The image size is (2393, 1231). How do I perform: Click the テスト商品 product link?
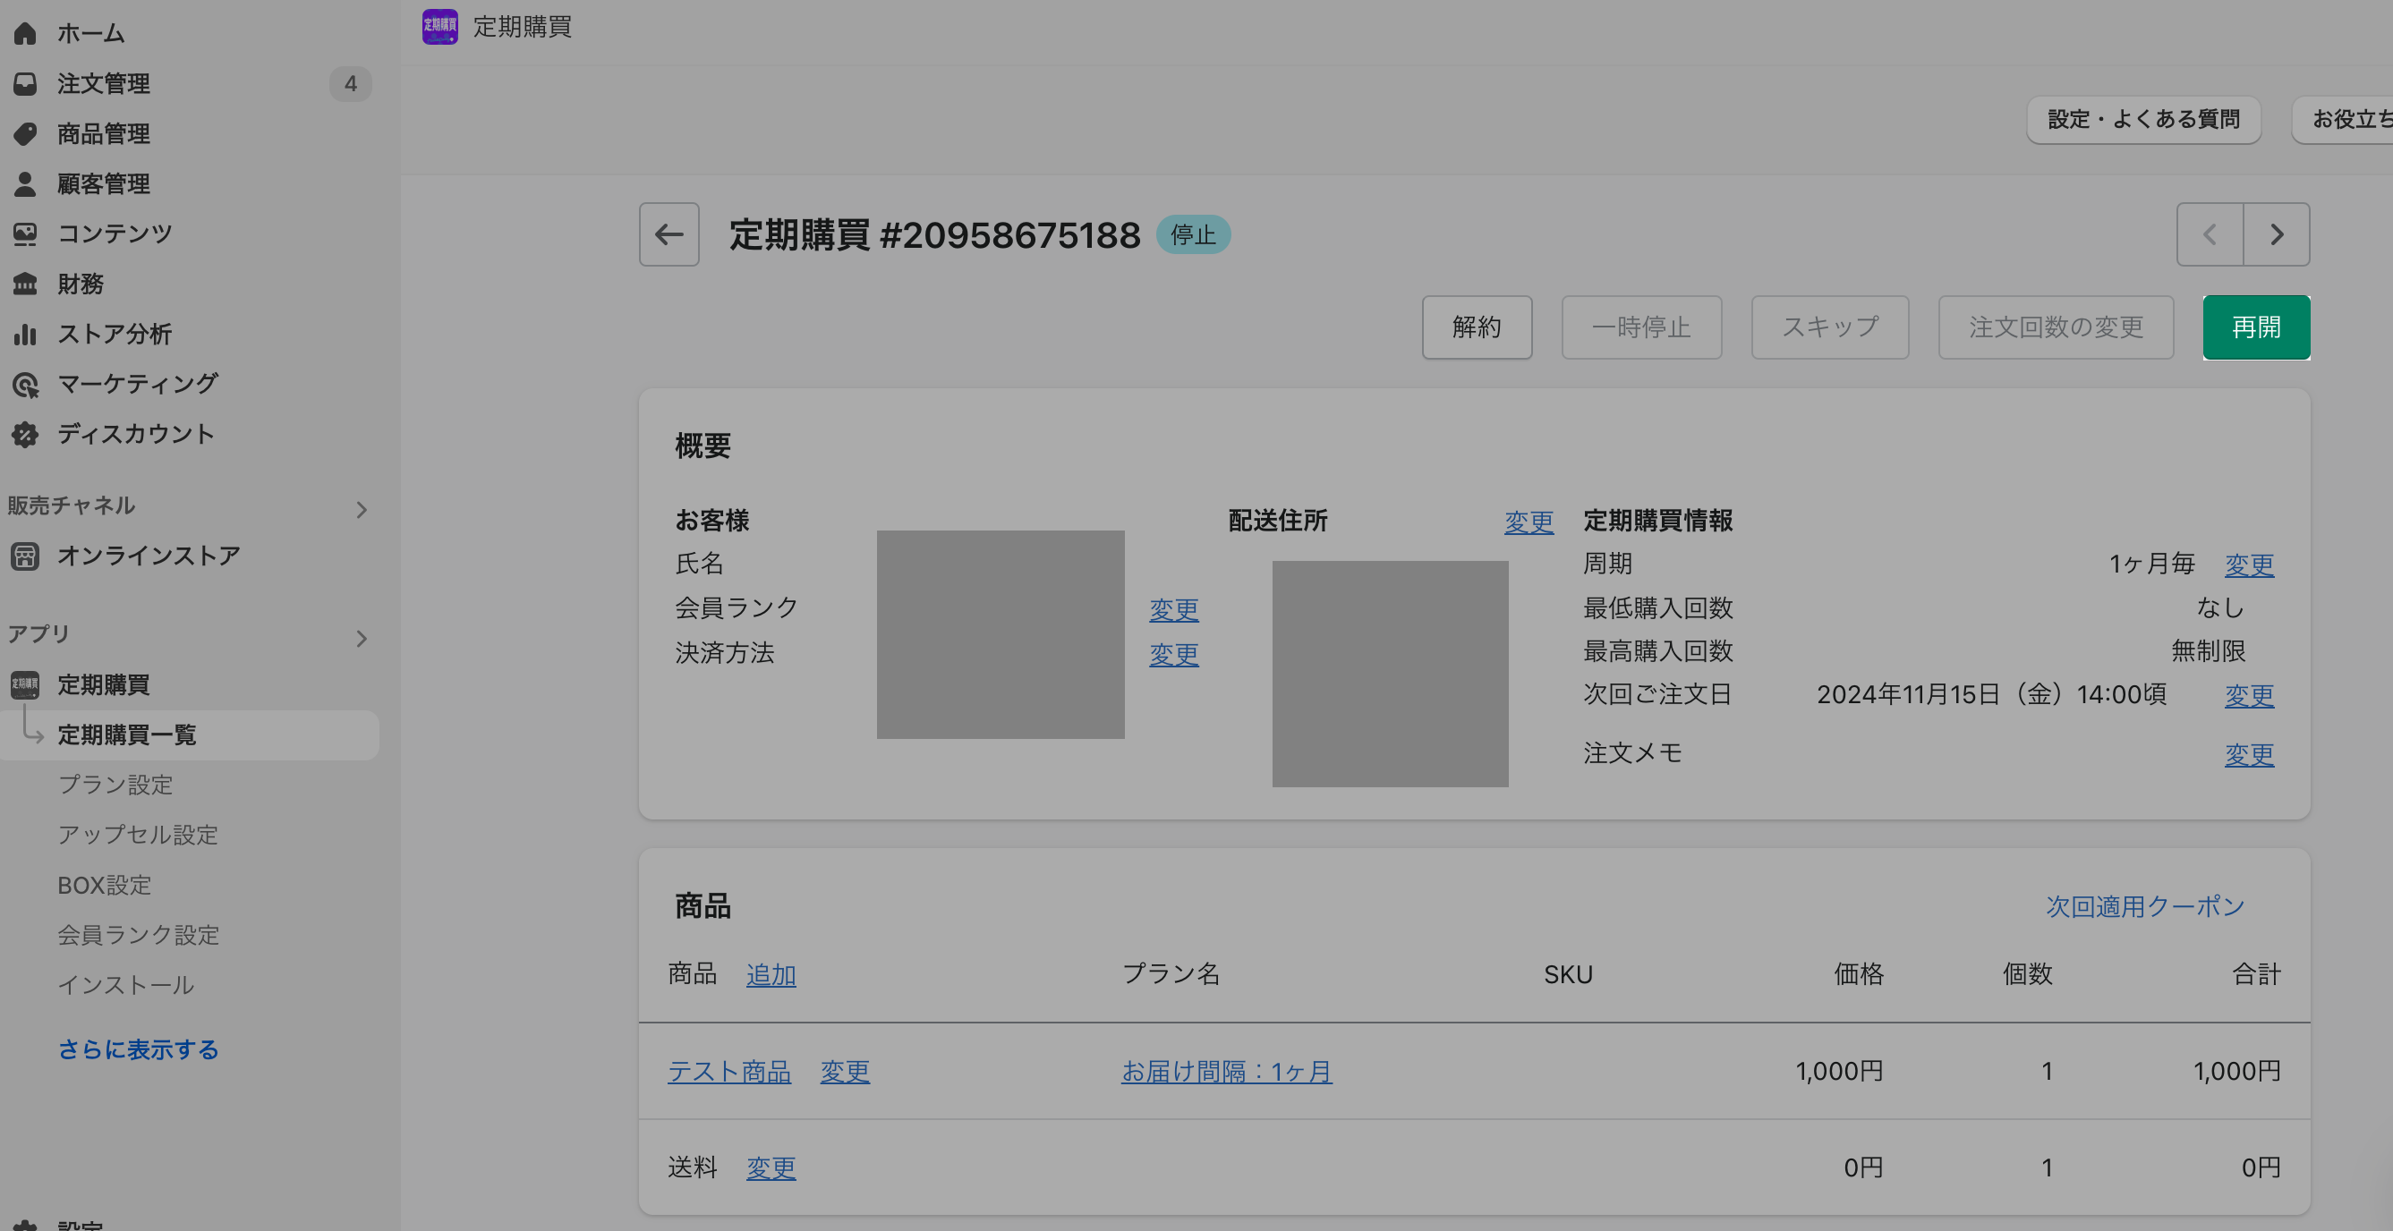click(x=729, y=1072)
